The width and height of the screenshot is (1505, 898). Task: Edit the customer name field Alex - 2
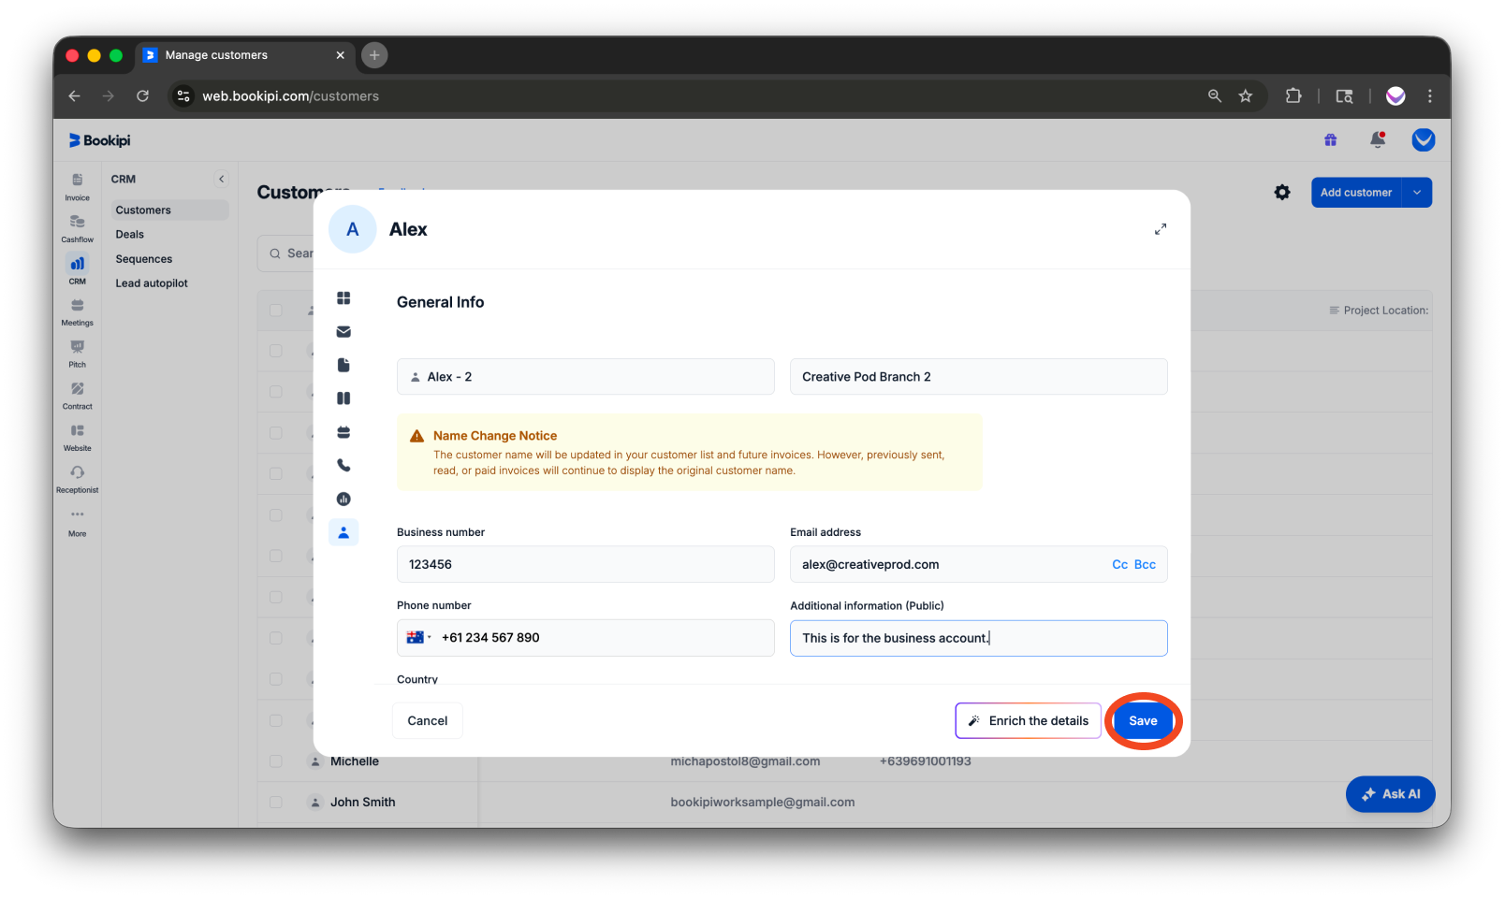pyautogui.click(x=585, y=376)
